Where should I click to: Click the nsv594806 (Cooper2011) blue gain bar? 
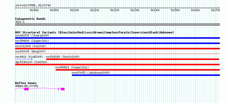click(117, 43)
